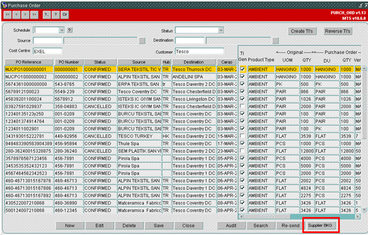Viewport: 368px width, 235px height.
Task: Check TI Gen checkbox for TESCO TURKEY row
Action: [x=243, y=136]
